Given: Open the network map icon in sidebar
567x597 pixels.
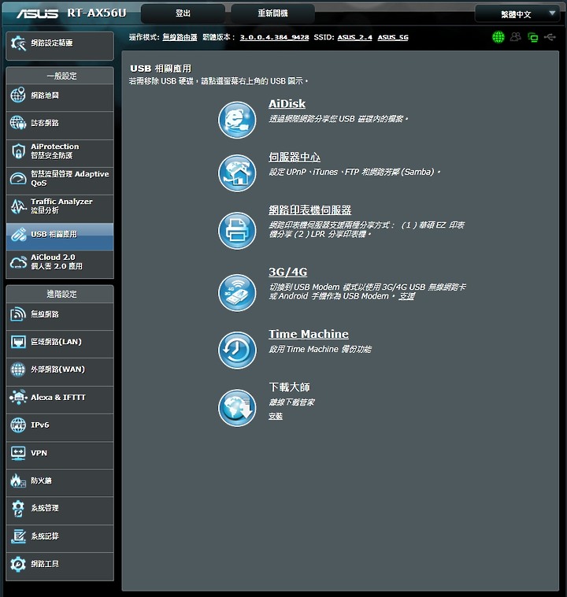Looking at the screenshot, I should (18, 95).
